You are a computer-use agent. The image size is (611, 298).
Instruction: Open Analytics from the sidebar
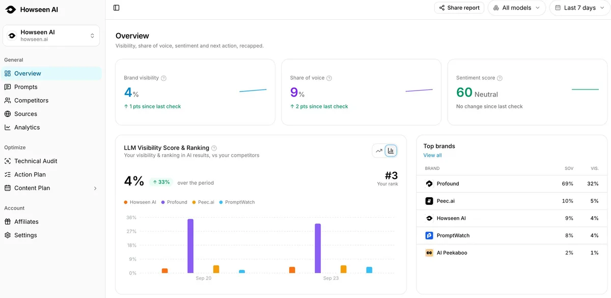pyautogui.click(x=51, y=127)
